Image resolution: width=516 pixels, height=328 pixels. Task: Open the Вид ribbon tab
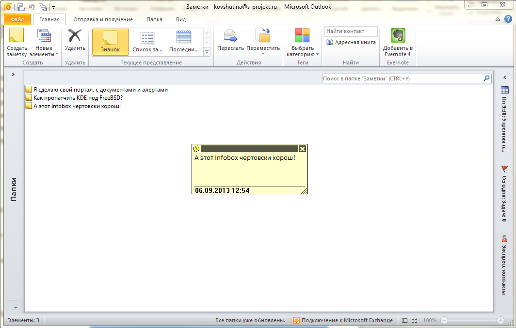click(181, 19)
